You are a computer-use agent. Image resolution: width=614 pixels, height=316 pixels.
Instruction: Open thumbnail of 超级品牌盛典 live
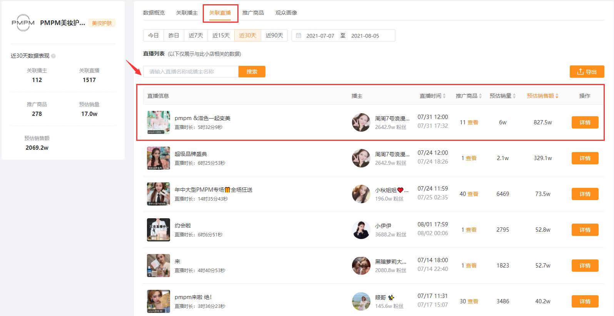(x=159, y=158)
